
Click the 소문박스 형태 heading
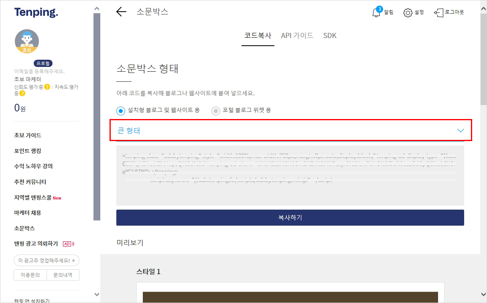coord(147,68)
